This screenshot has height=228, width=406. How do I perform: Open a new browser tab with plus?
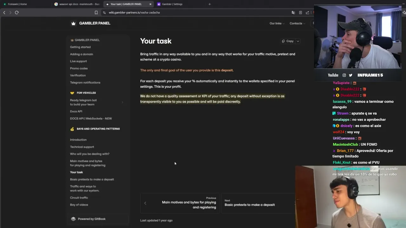pyautogui.click(x=209, y=4)
